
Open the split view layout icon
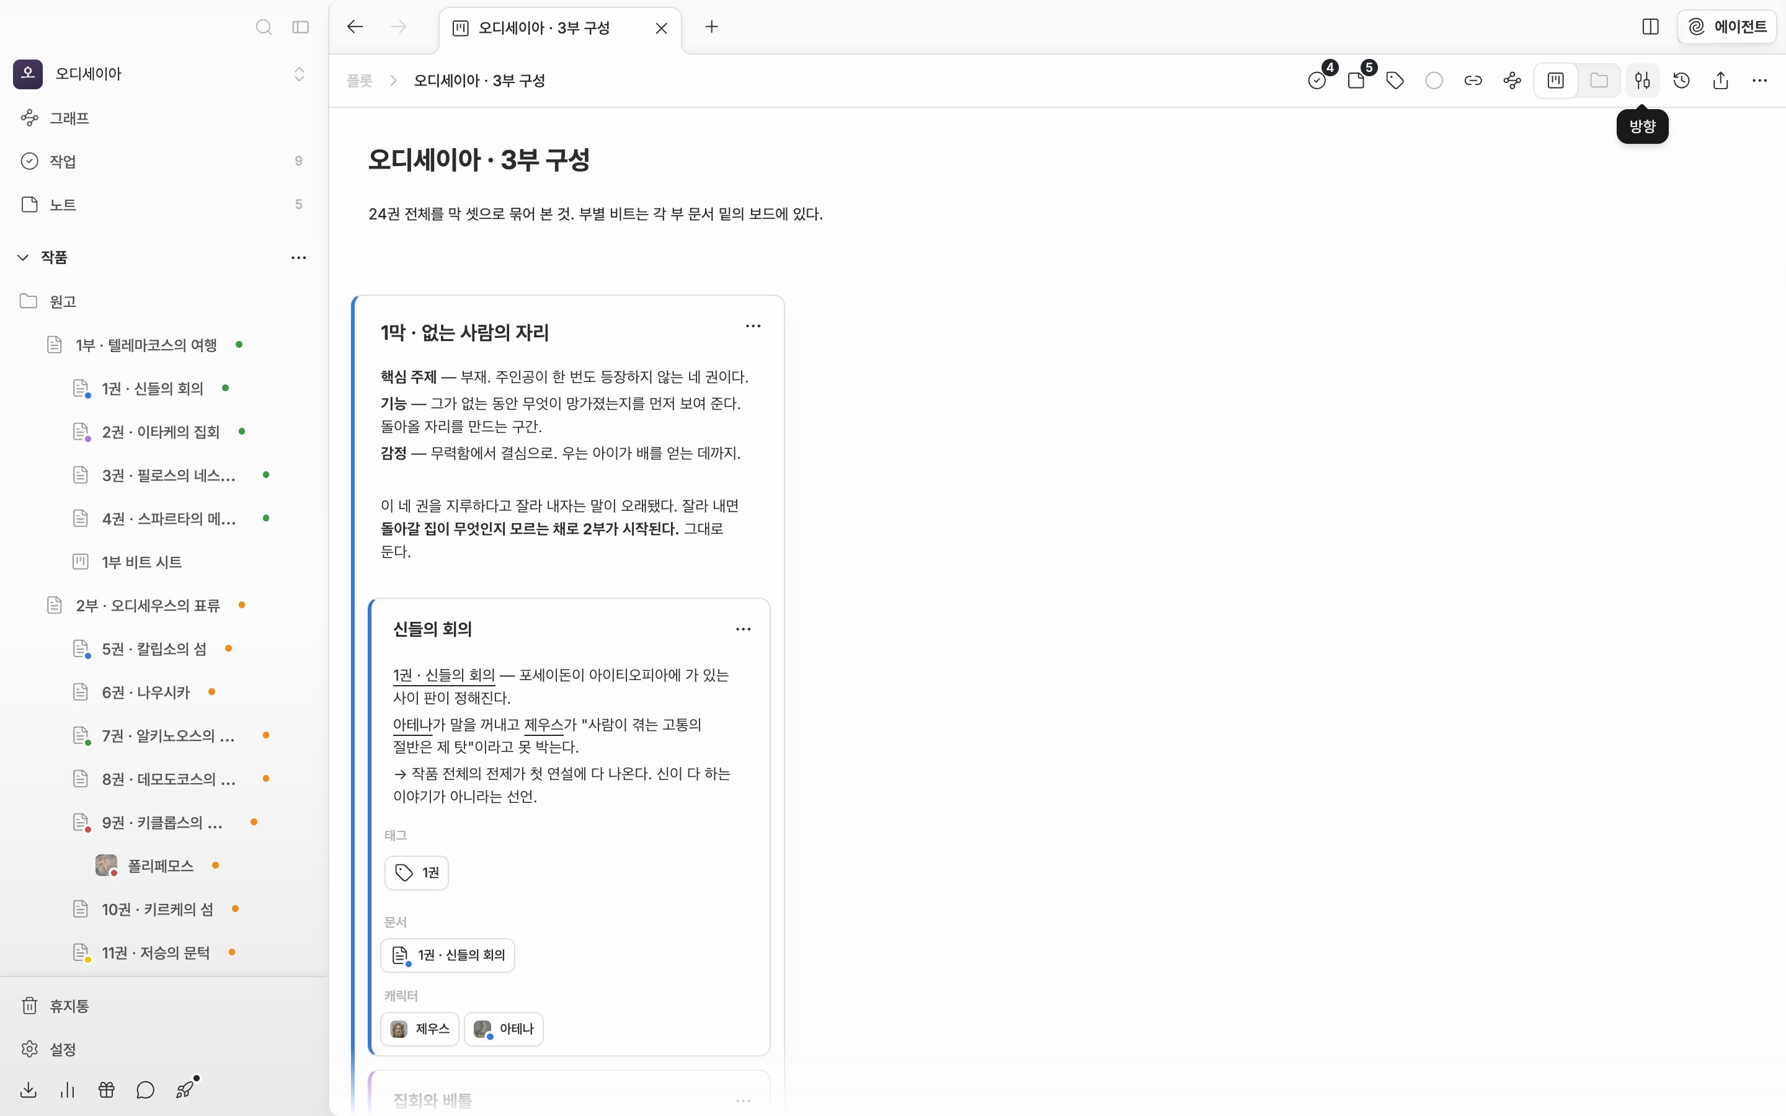1650,27
